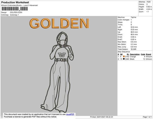Select the Black color swatch in stop sequence
The width and height of the screenshot is (153, 119).
click(124, 59)
